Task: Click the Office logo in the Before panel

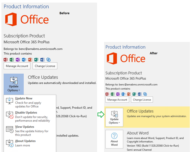Action: (27, 19)
